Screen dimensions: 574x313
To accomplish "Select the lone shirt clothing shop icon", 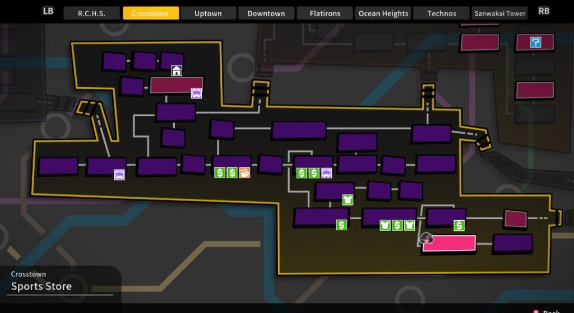I will coord(348,200).
